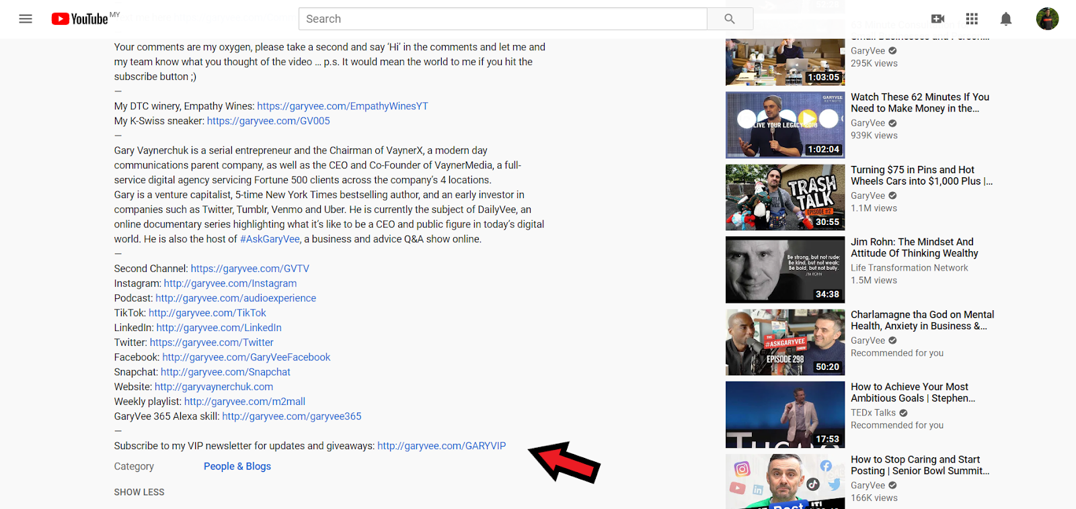Open the Instagram link
Viewport: 1076px width, 509px height.
[230, 283]
